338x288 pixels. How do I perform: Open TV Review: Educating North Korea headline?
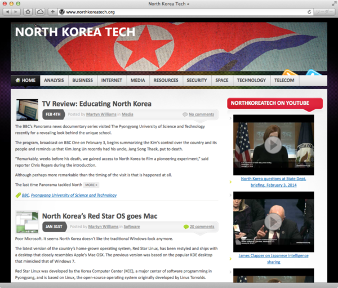[97, 104]
